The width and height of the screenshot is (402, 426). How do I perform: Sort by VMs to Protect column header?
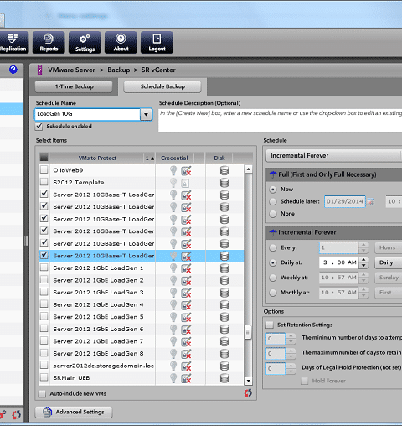pos(97,158)
